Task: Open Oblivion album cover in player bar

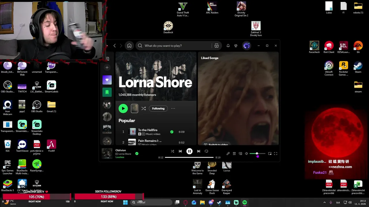Action: coord(107,154)
